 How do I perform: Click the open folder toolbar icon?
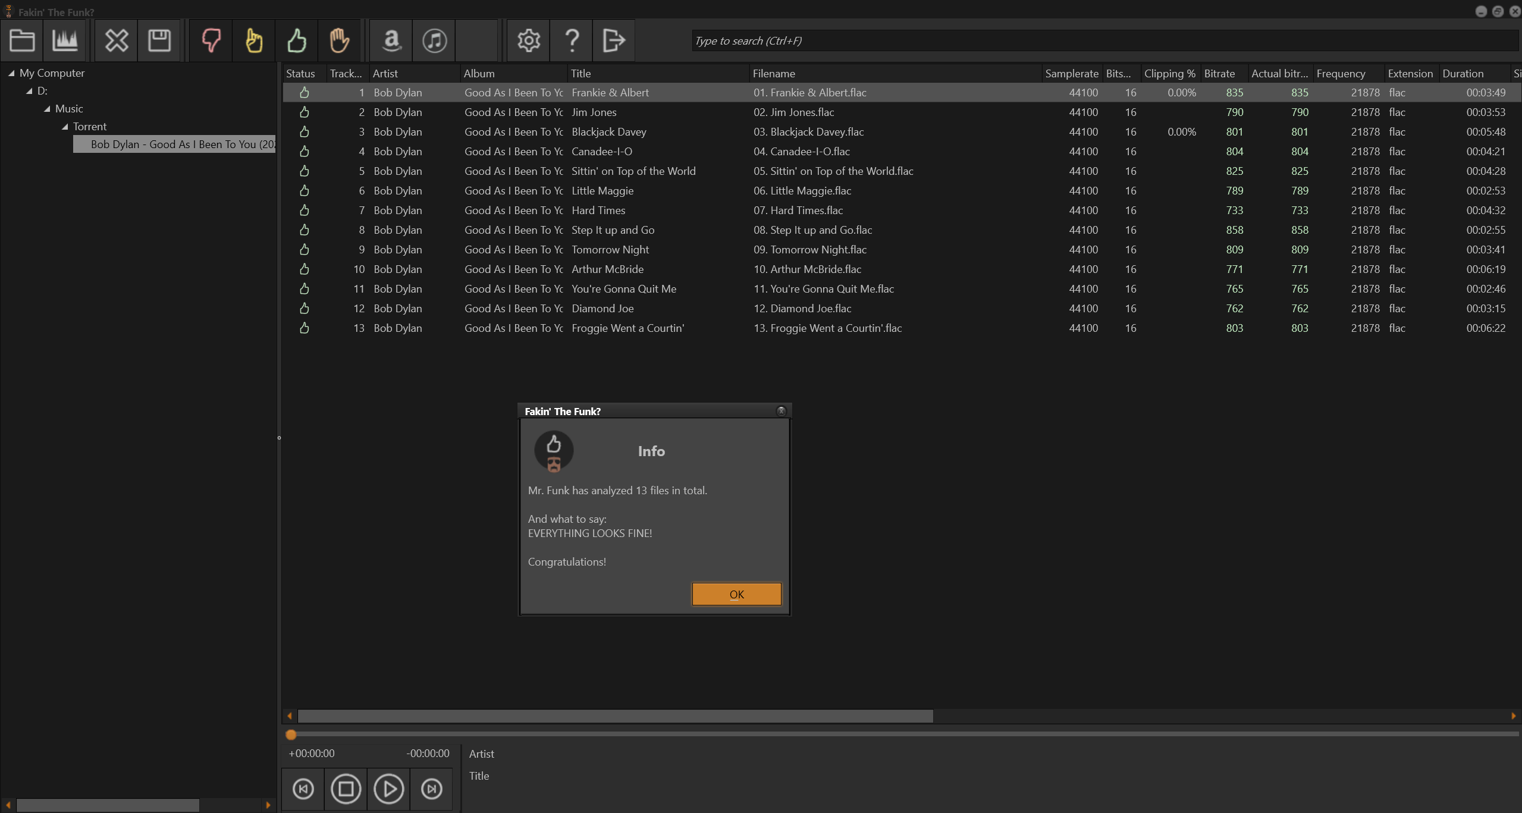[x=22, y=40]
